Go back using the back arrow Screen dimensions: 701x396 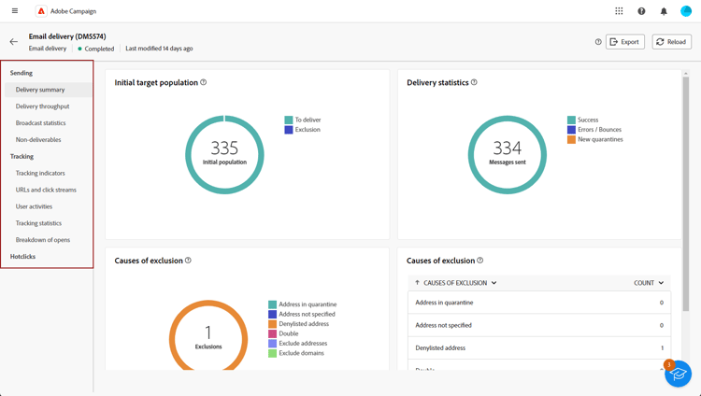coord(14,42)
